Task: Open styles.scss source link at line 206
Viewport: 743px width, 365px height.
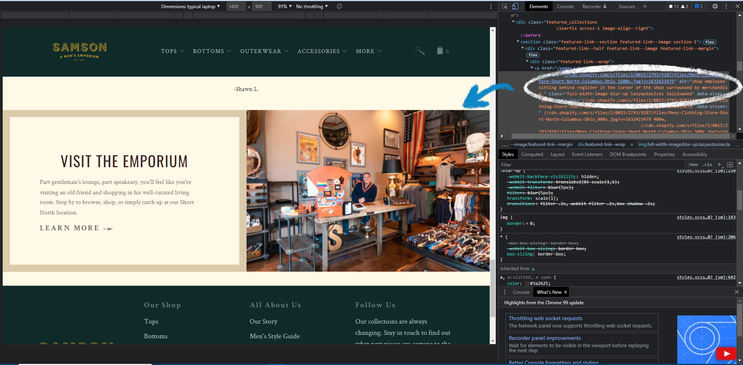Action: point(706,237)
